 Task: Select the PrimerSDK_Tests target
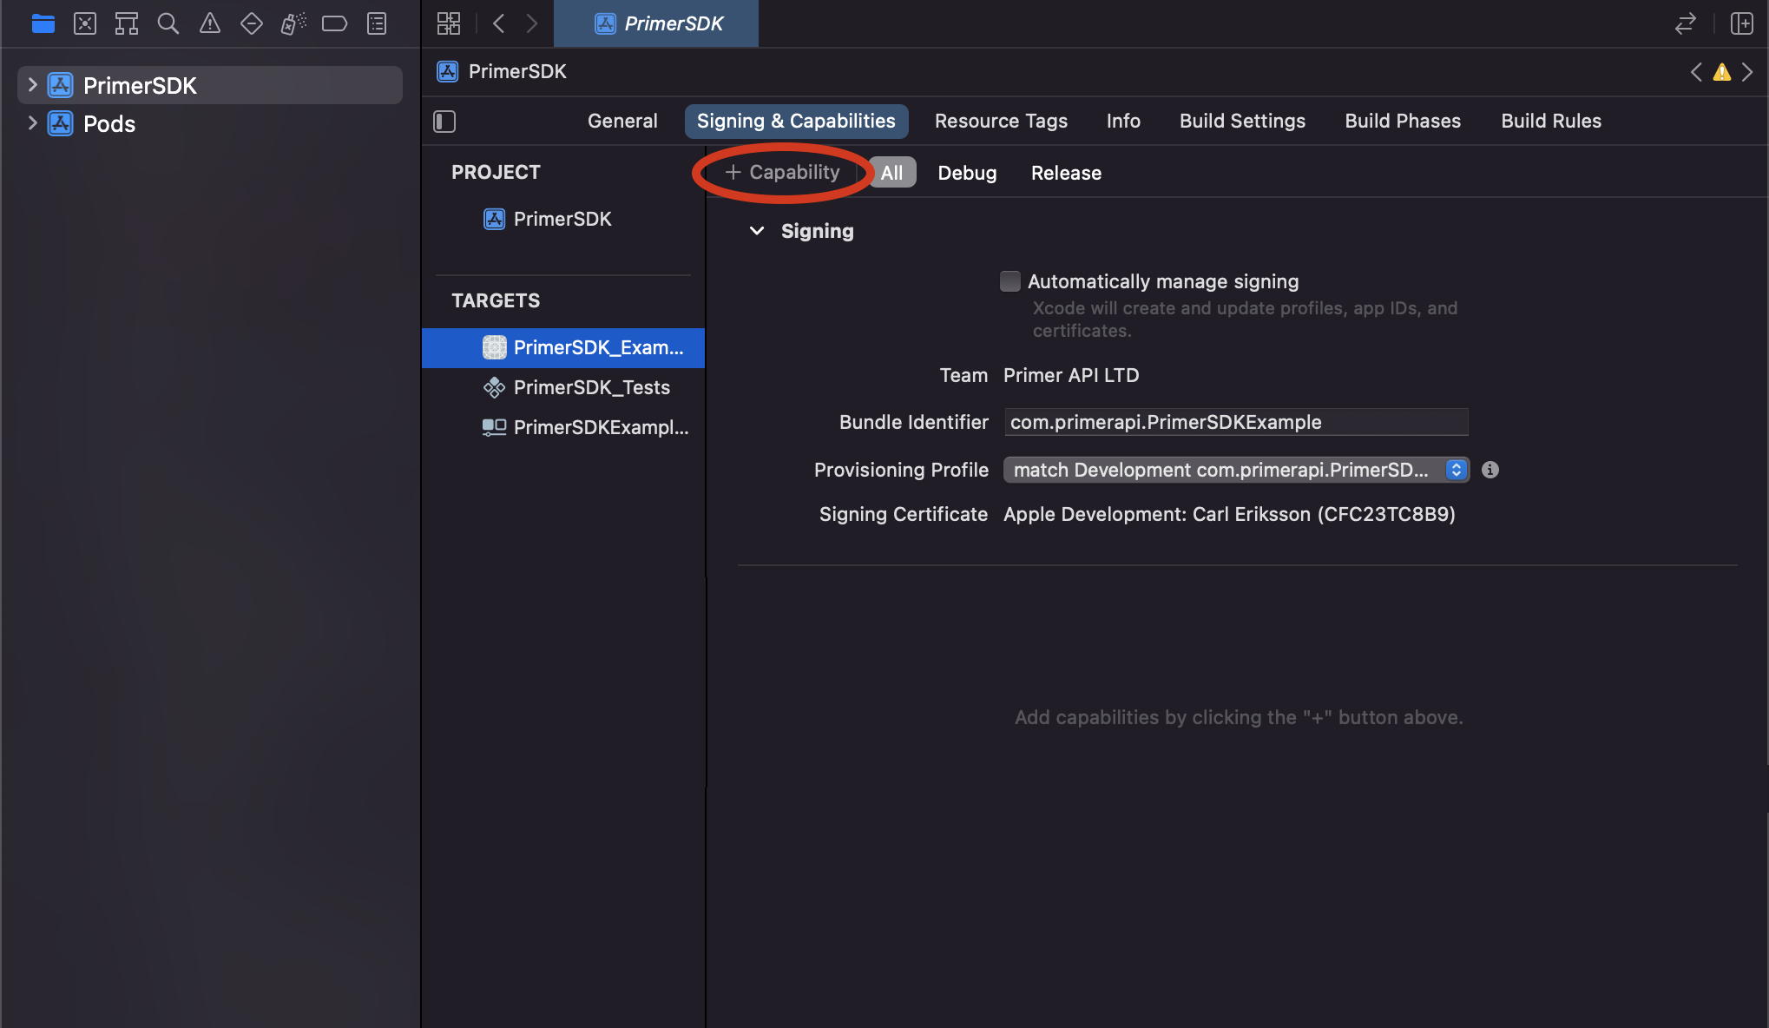click(x=591, y=387)
